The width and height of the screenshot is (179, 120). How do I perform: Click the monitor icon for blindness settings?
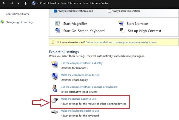coord(55,65)
